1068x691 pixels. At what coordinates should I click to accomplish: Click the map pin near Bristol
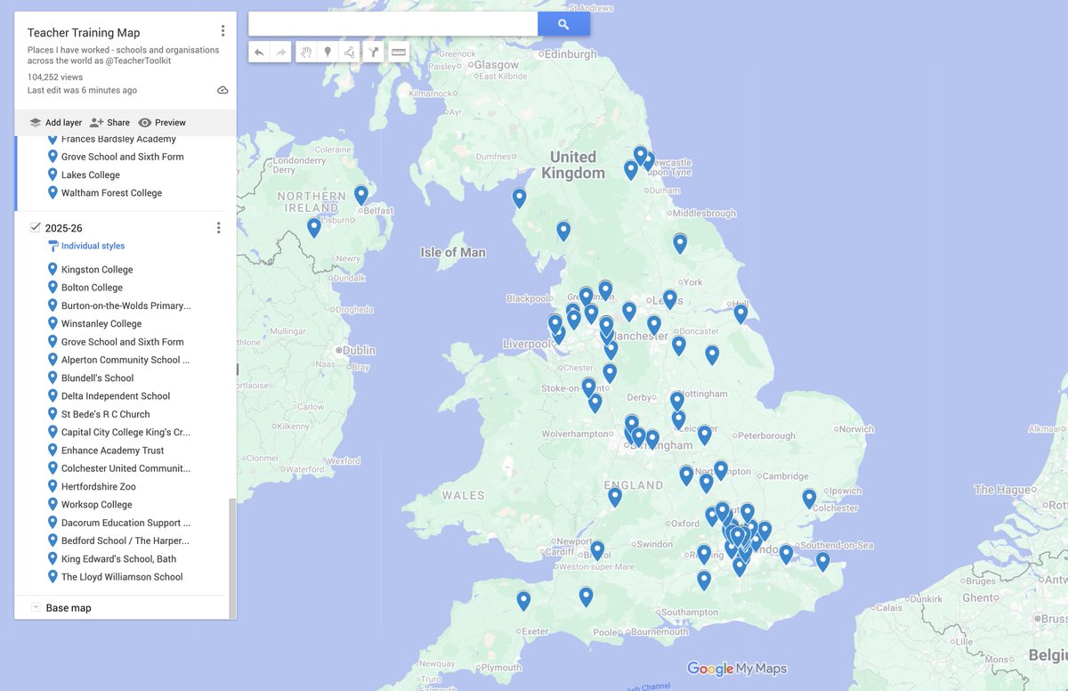coord(597,550)
